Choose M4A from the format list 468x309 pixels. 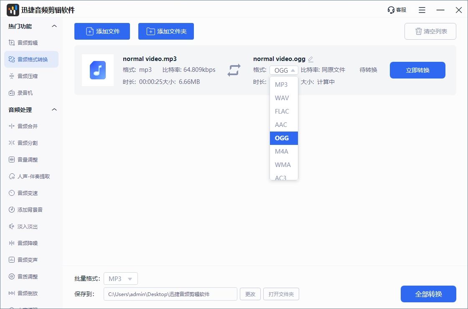coord(284,152)
